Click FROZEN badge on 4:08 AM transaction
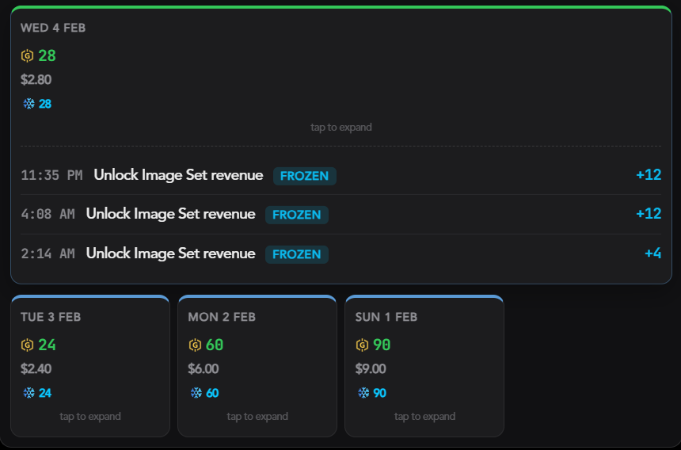The image size is (681, 450). click(x=296, y=215)
